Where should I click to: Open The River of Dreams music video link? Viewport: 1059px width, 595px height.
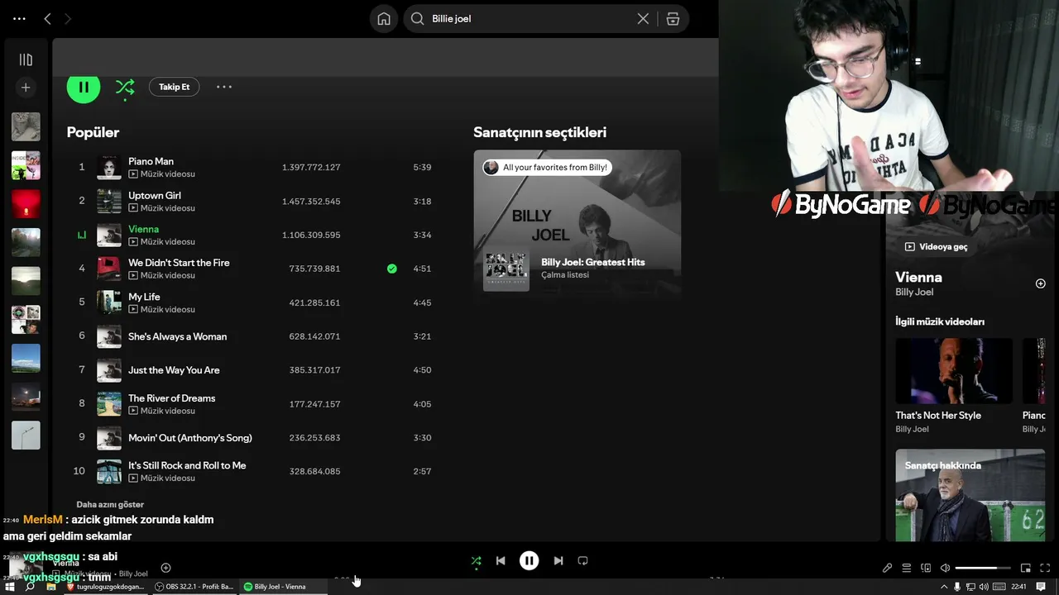pos(162,411)
